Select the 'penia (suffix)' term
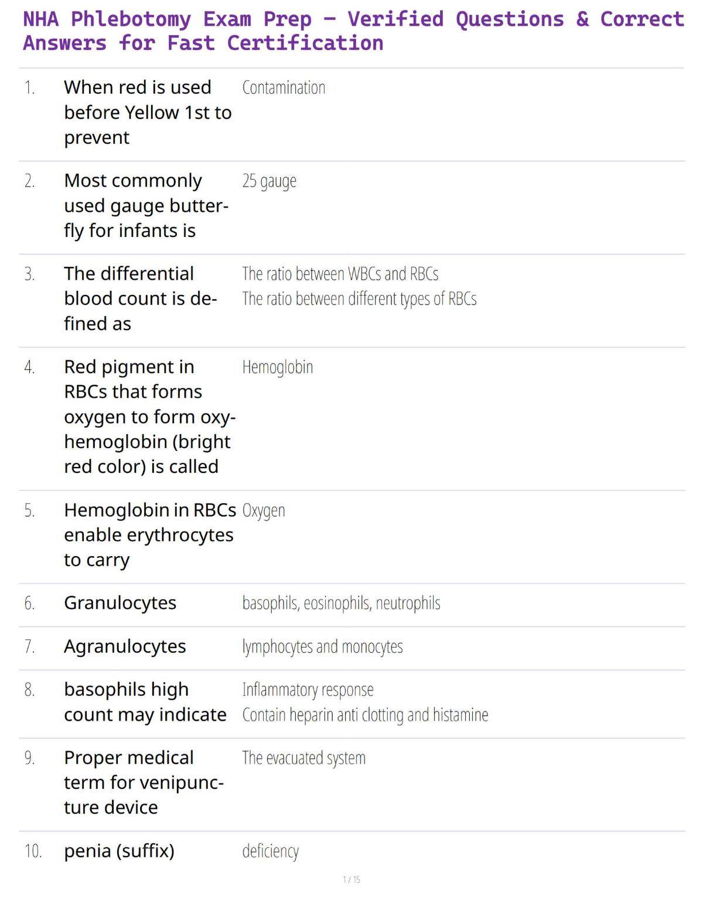This screenshot has width=703, height=911. [x=120, y=851]
